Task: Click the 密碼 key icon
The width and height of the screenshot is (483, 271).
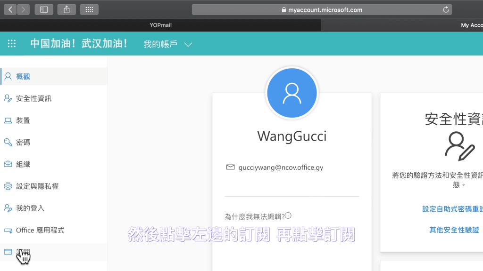Action: (8, 142)
